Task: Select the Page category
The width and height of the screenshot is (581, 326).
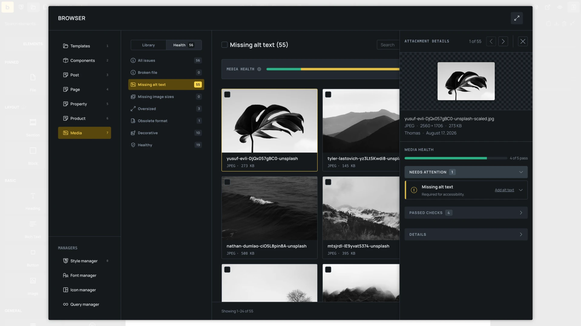Action: coord(84,89)
